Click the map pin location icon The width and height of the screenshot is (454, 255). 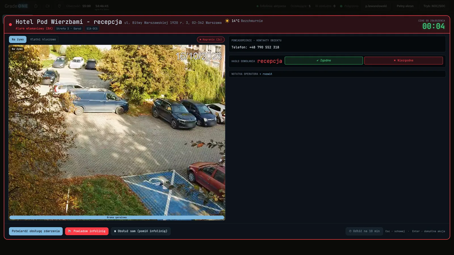coord(59,6)
